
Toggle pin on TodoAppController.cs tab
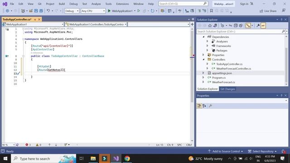35,19
